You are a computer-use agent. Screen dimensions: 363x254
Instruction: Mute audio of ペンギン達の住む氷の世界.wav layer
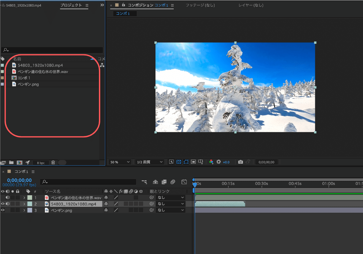(8, 197)
